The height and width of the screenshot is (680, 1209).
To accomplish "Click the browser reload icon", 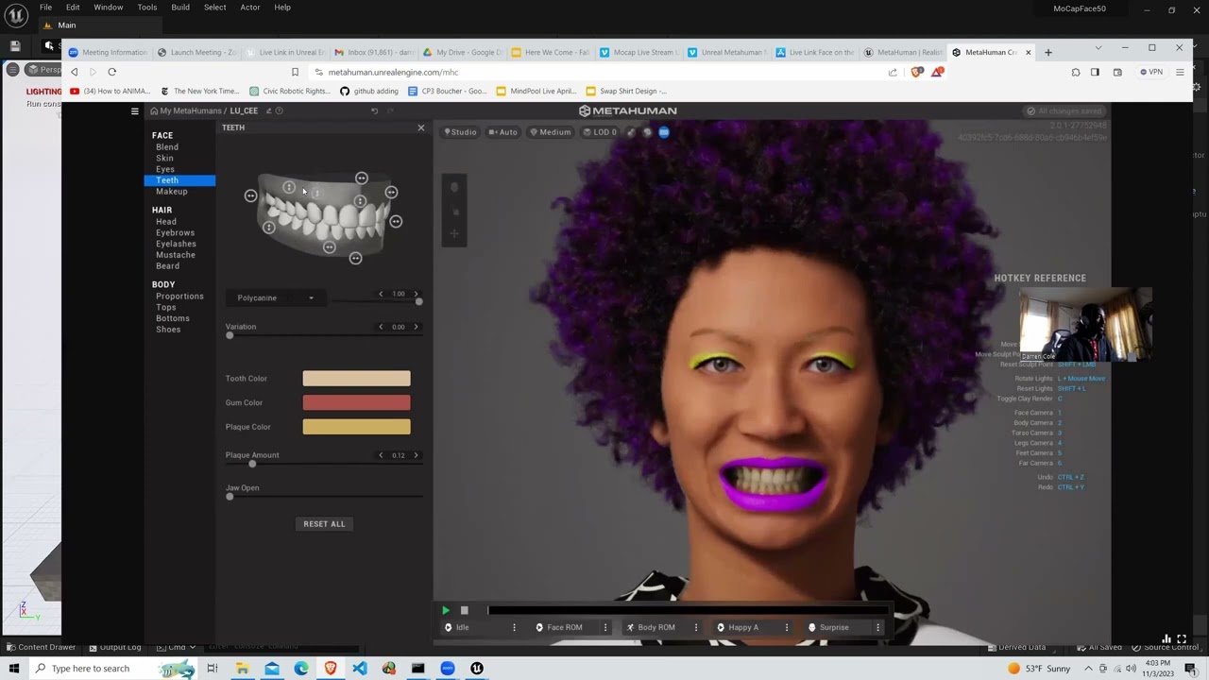I will (111, 72).
